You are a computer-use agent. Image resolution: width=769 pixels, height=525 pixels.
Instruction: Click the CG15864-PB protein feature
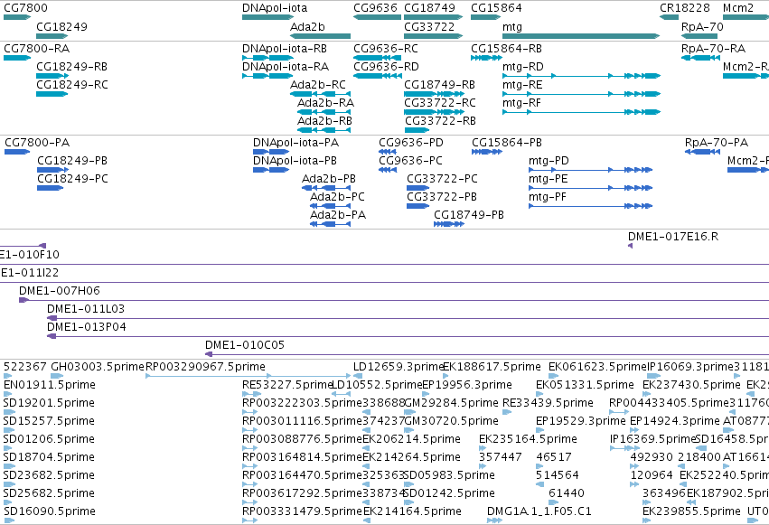click(x=487, y=152)
